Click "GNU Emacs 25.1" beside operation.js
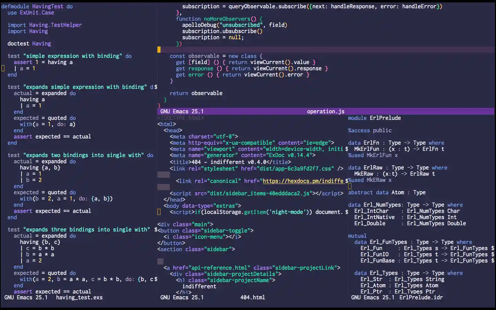The image size is (496, 310). tap(182, 111)
